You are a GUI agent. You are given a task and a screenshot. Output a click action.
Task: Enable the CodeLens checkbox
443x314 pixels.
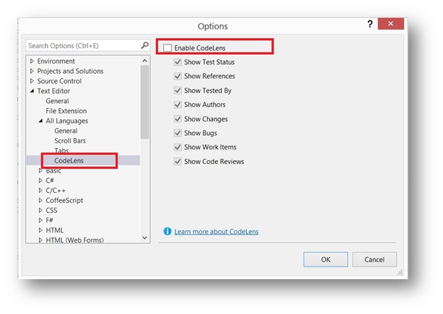[x=168, y=48]
